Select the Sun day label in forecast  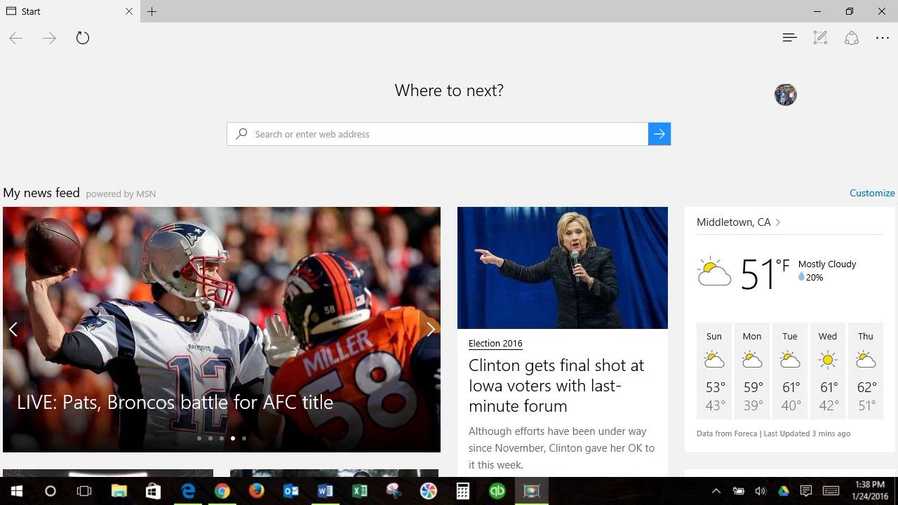click(x=714, y=336)
